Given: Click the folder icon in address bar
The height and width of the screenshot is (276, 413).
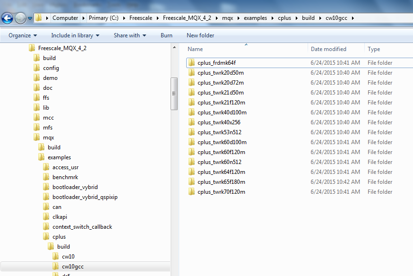Looking at the screenshot, I should 39,18.
